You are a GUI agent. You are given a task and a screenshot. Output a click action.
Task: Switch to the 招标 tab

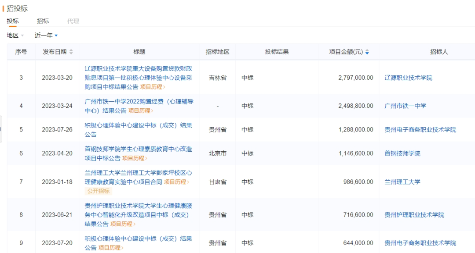tap(43, 21)
